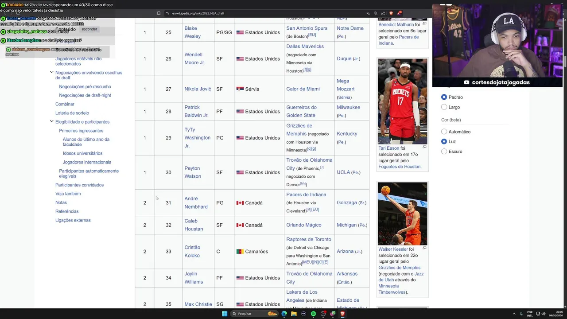Open the pink and green app on the taskbar
The height and width of the screenshot is (319, 567).
click(x=333, y=314)
